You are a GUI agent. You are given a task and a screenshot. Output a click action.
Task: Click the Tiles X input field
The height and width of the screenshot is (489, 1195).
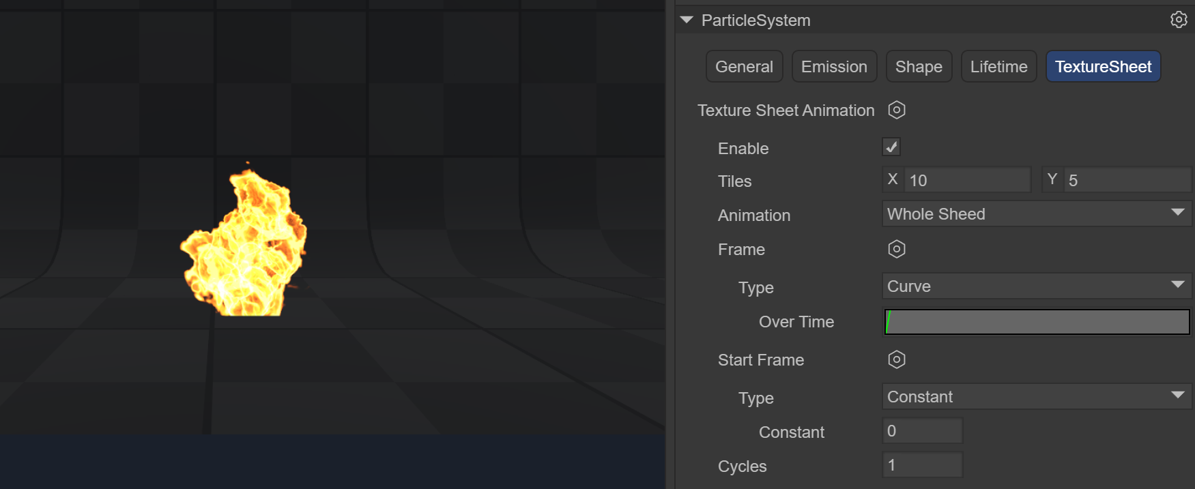click(967, 181)
